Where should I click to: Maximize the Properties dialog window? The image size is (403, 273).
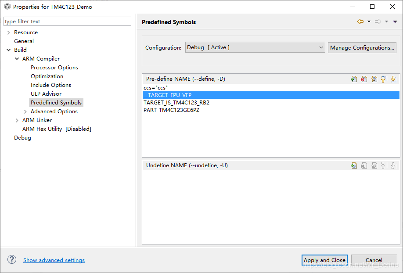point(372,7)
